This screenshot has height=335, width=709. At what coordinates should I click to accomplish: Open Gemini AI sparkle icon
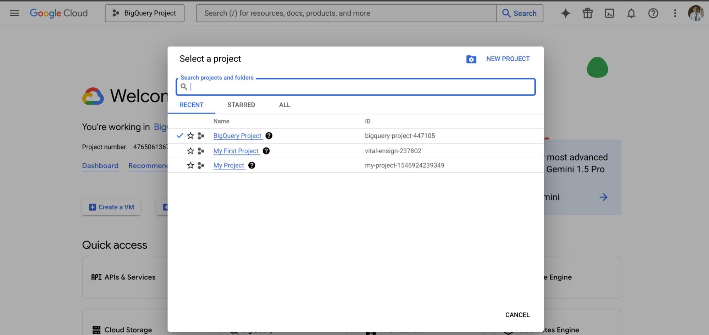566,13
